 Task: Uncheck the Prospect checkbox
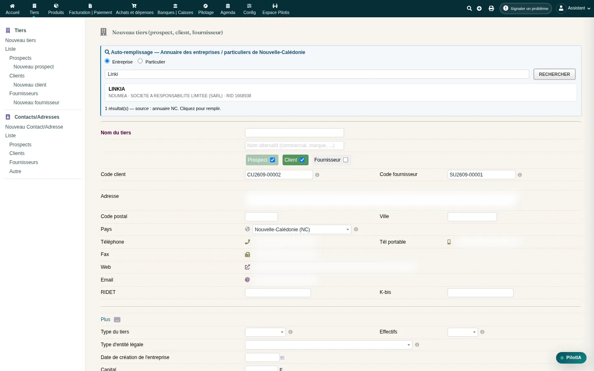pos(273,160)
